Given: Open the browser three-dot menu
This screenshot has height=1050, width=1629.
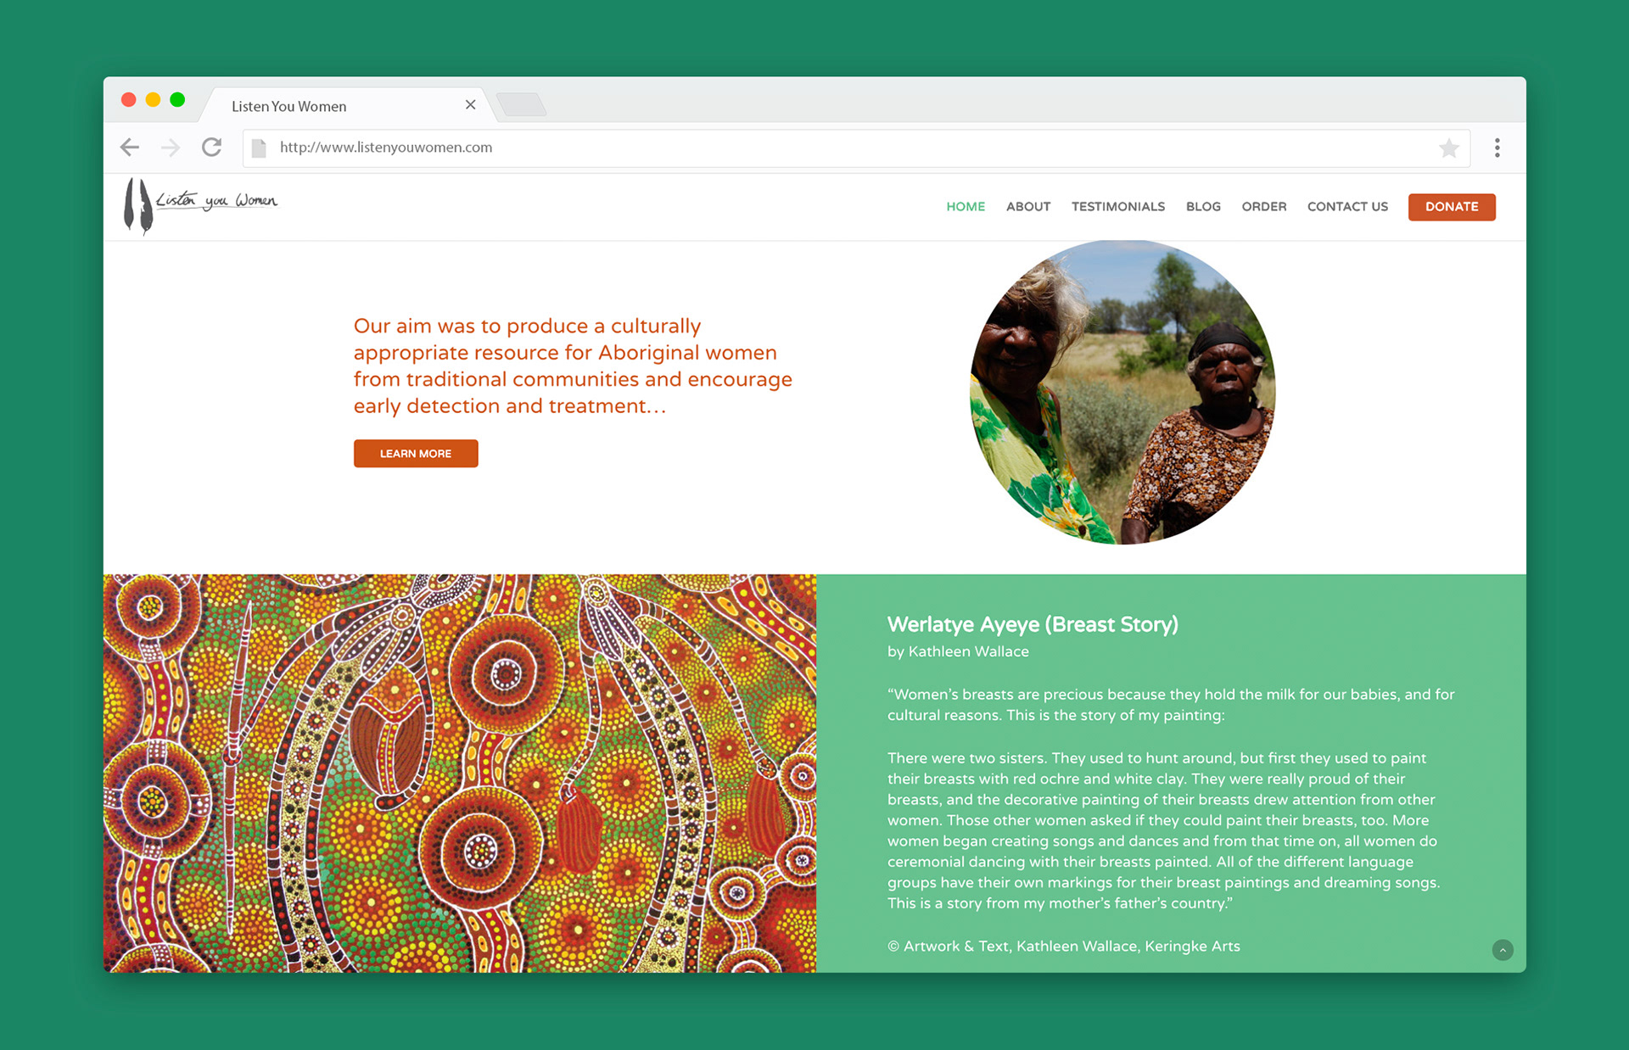Looking at the screenshot, I should pyautogui.click(x=1497, y=148).
